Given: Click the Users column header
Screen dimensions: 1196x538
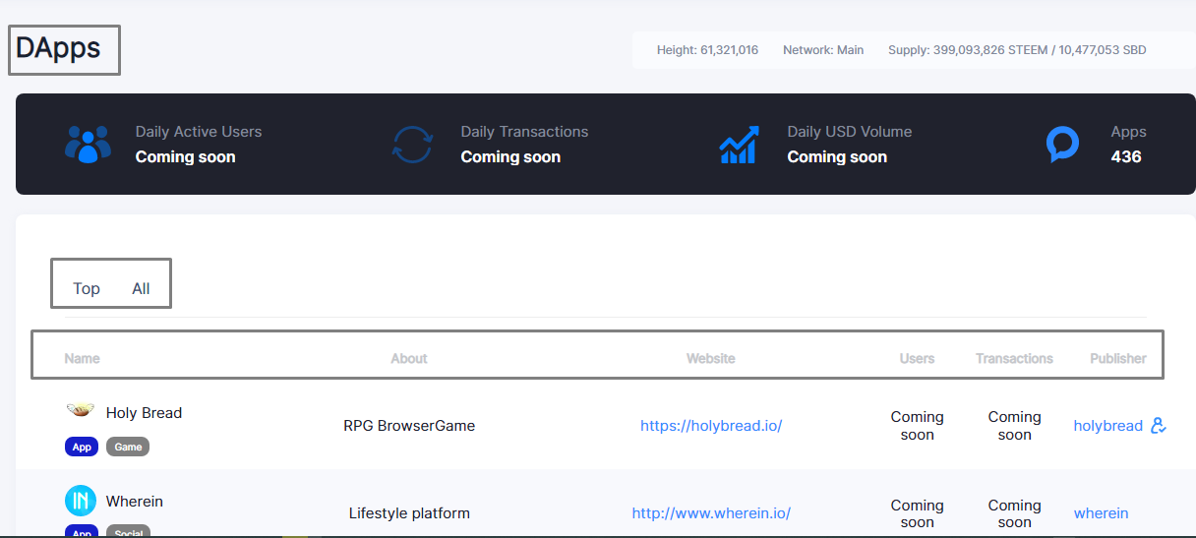Looking at the screenshot, I should click(917, 359).
